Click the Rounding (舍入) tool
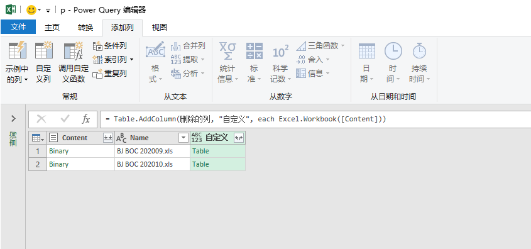 (x=313, y=60)
